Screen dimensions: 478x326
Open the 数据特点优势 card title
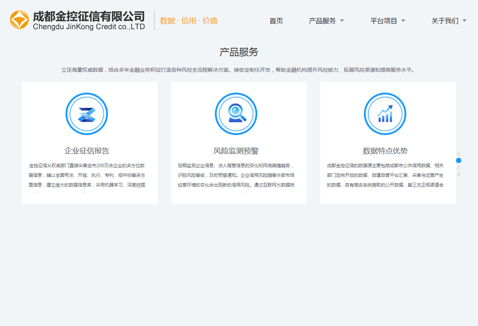(x=385, y=151)
